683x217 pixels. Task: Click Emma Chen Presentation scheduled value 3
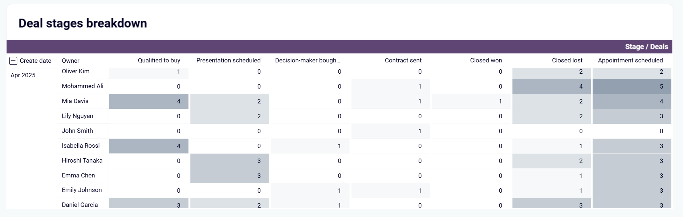[x=229, y=176]
